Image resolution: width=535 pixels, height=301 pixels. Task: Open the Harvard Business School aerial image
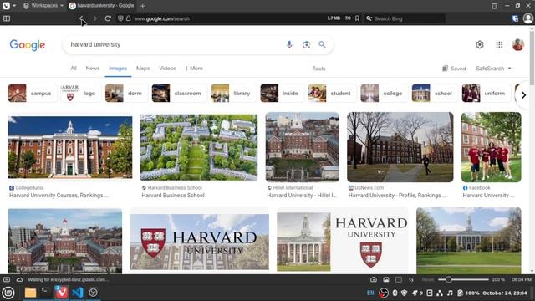(x=199, y=147)
